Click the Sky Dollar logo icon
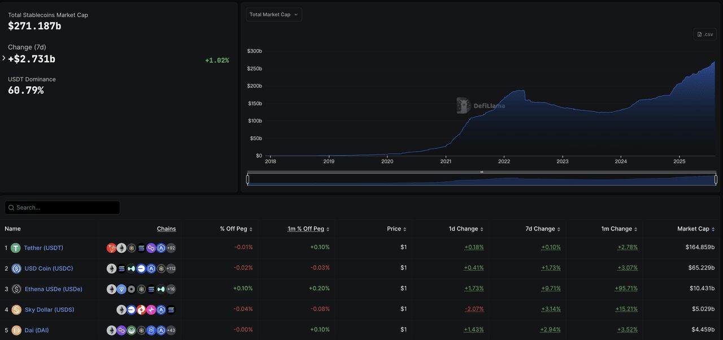This screenshot has height=340, width=723. pyautogui.click(x=16, y=310)
